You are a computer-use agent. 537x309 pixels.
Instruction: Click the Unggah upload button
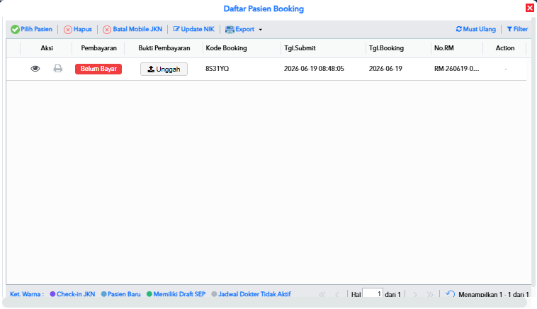pos(164,69)
